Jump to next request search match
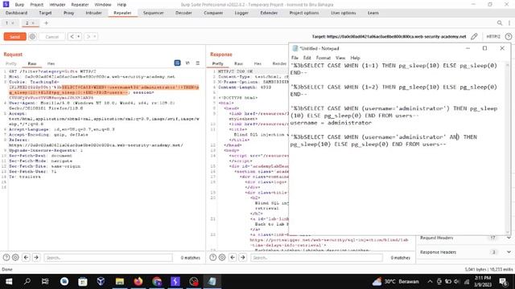 tap(36, 258)
